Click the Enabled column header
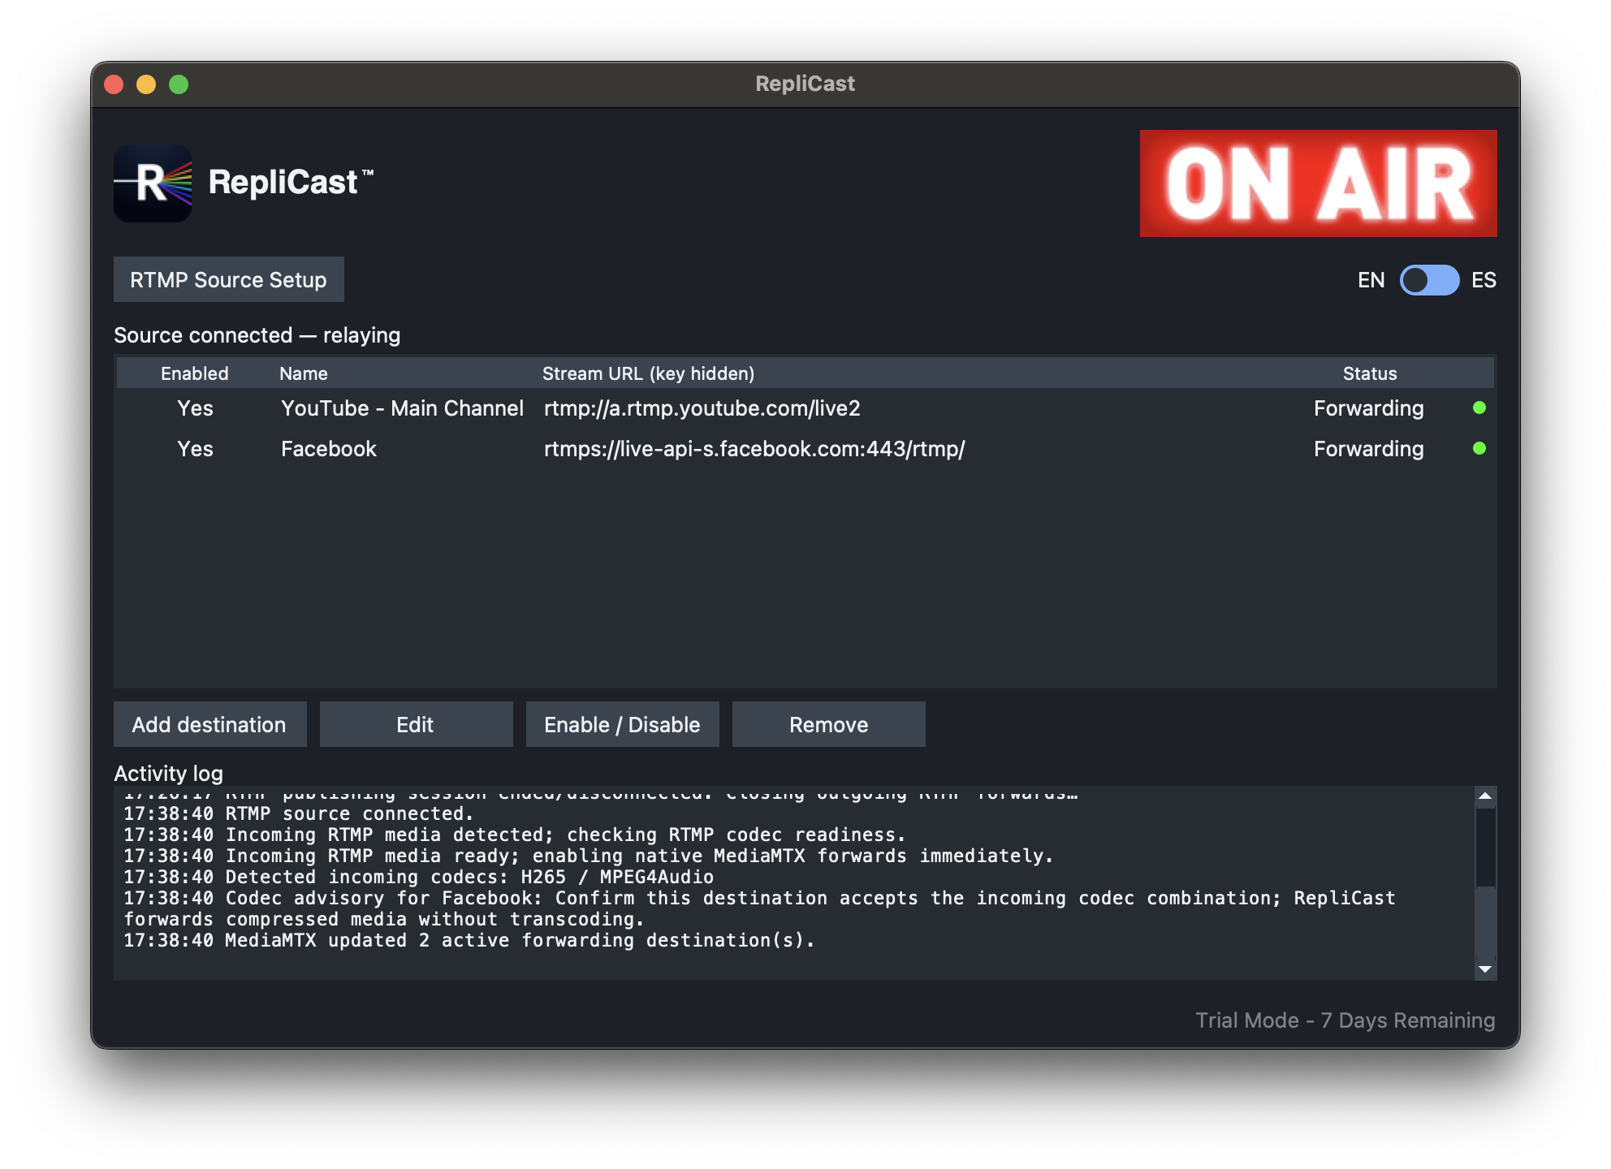 pos(195,373)
